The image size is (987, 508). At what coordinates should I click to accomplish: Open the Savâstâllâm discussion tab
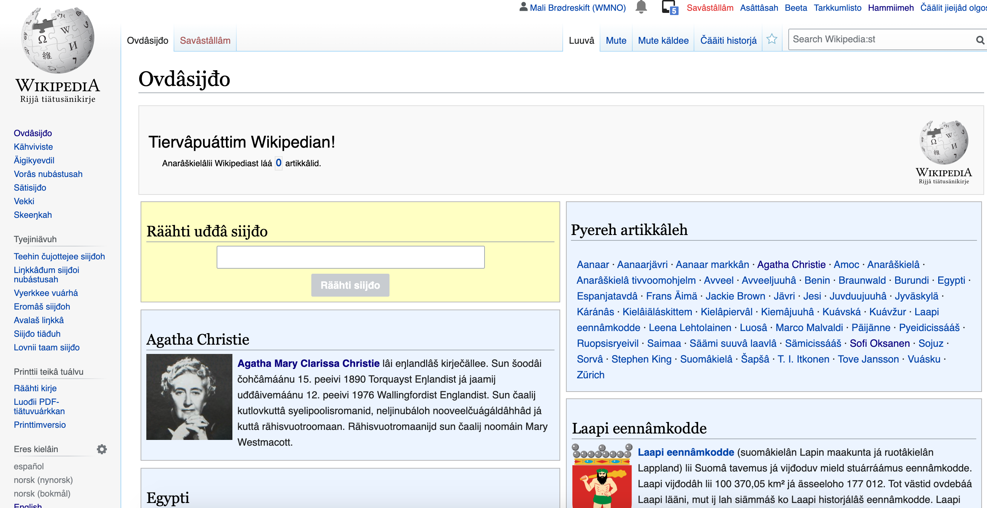pyautogui.click(x=205, y=40)
